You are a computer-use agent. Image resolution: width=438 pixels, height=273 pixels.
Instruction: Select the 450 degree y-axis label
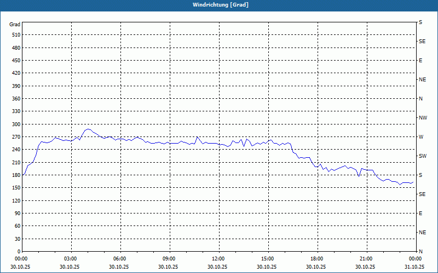click(16, 61)
